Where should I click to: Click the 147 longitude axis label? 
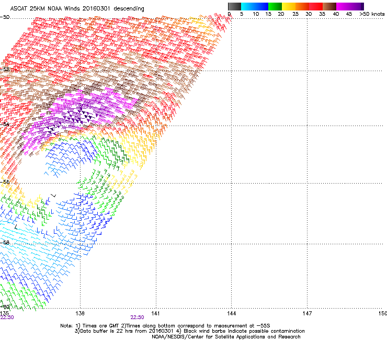[308, 313]
